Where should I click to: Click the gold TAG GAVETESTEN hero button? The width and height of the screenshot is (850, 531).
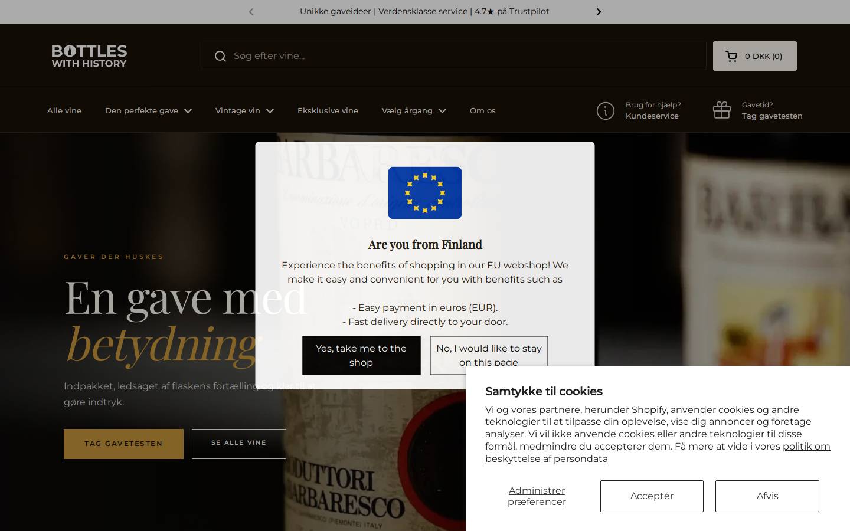click(123, 444)
